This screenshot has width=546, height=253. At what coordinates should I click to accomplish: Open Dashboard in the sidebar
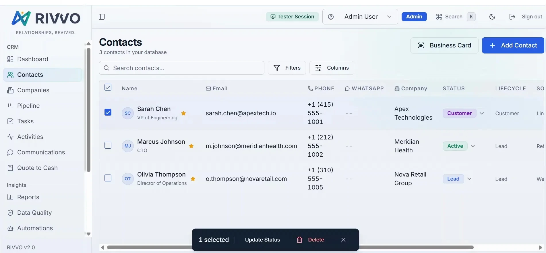[x=42, y=59]
